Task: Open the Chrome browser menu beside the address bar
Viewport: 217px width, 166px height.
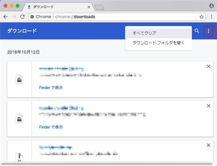Action: 212,17
